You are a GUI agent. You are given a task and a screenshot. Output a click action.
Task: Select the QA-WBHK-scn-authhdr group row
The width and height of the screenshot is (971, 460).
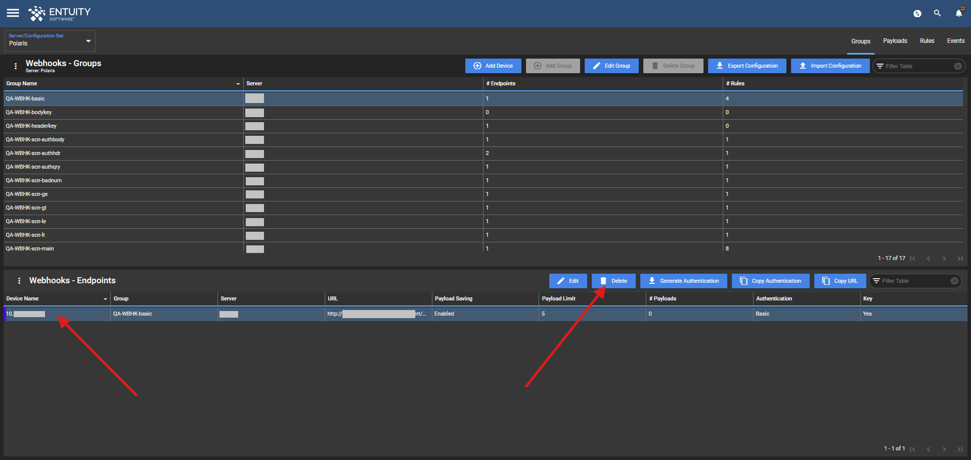pyautogui.click(x=483, y=154)
